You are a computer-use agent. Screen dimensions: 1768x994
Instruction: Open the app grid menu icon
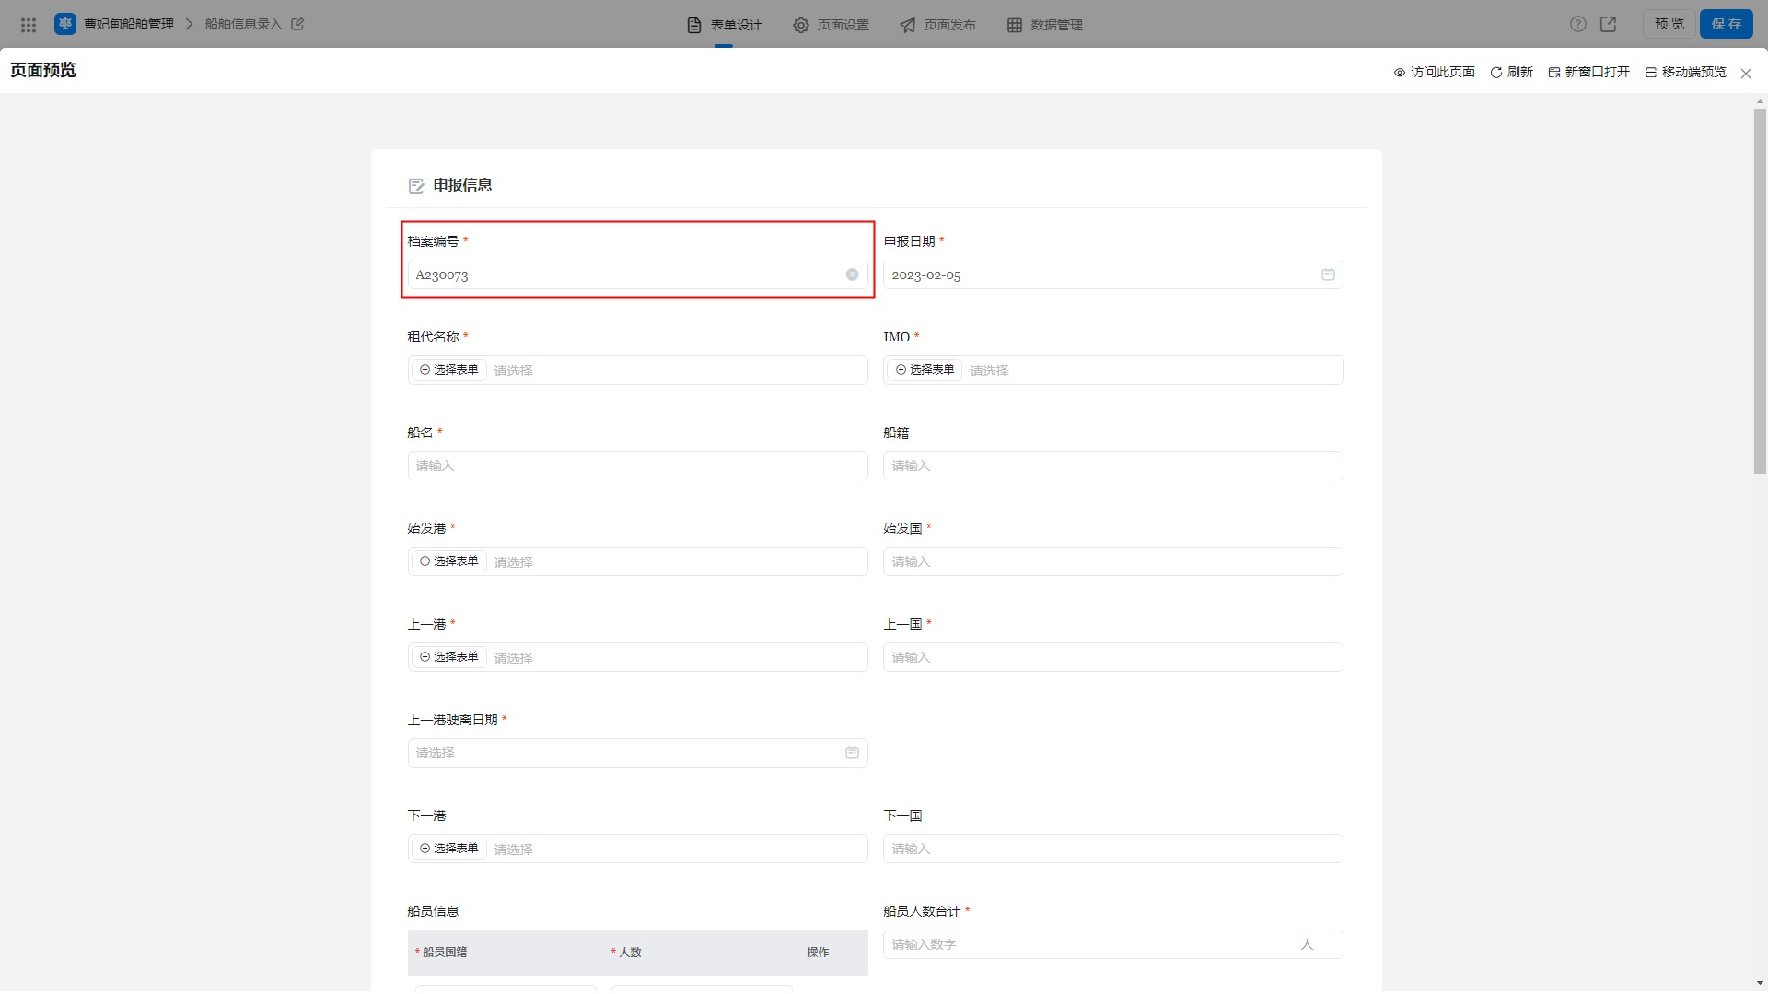[29, 25]
